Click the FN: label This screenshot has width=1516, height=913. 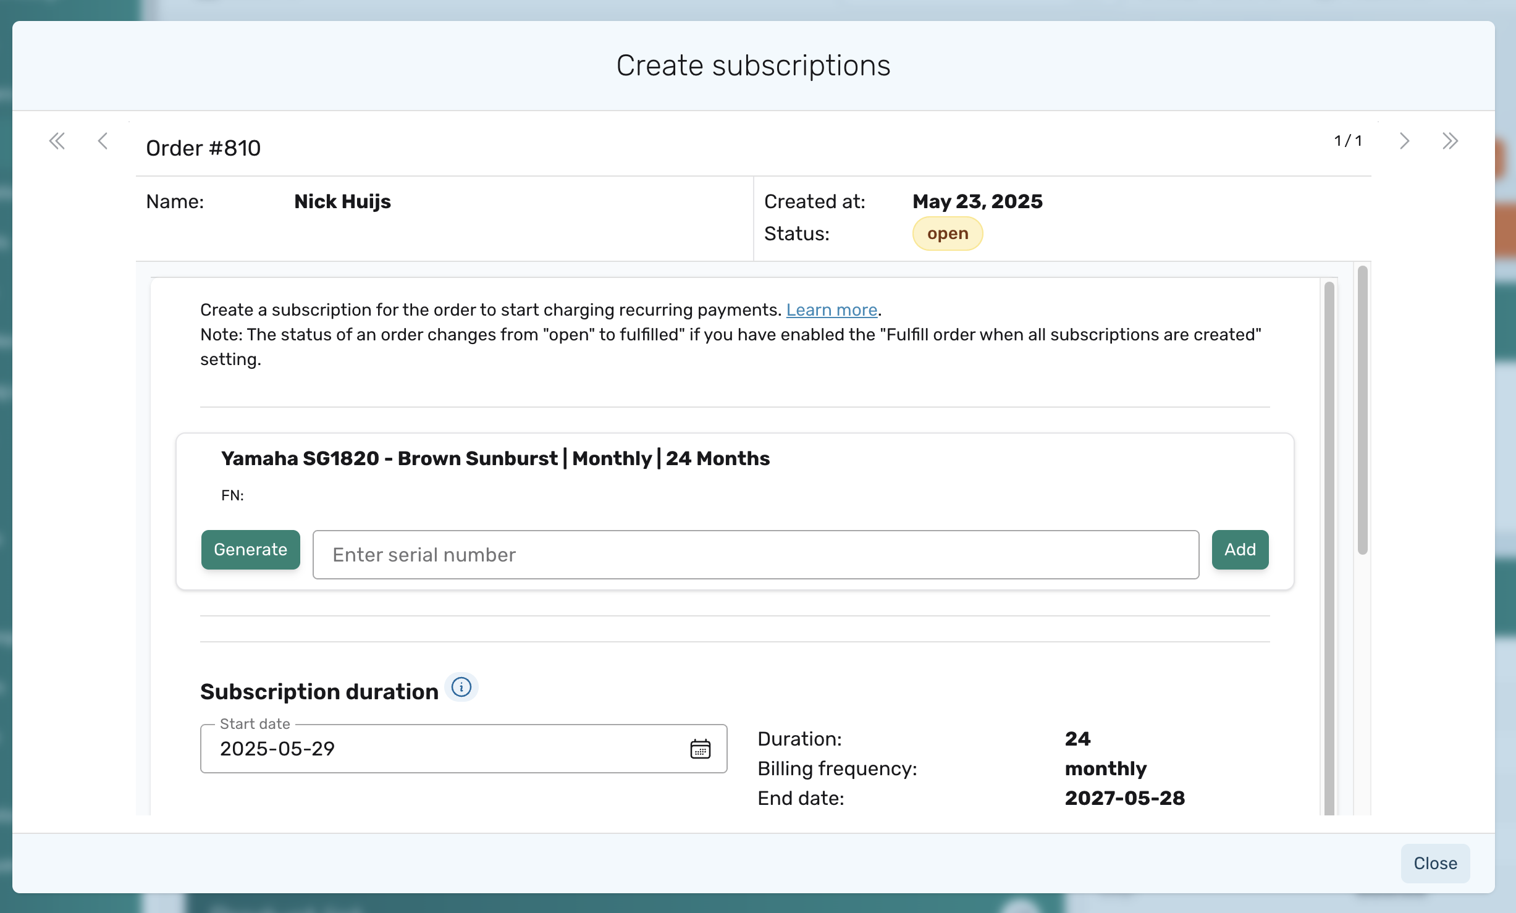click(232, 495)
